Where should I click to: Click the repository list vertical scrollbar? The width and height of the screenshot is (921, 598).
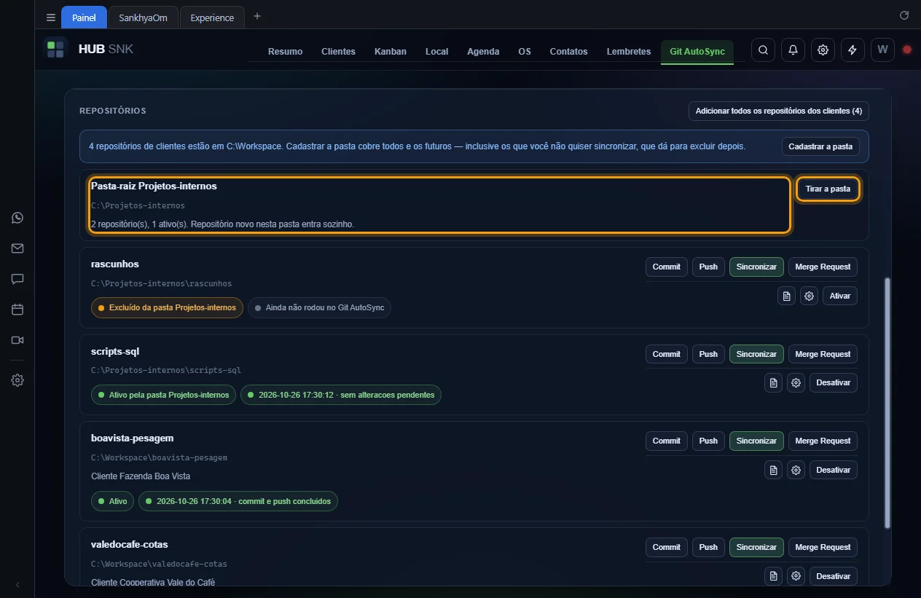coord(887,403)
